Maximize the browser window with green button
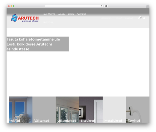156x132 pixels. coord(14,6)
